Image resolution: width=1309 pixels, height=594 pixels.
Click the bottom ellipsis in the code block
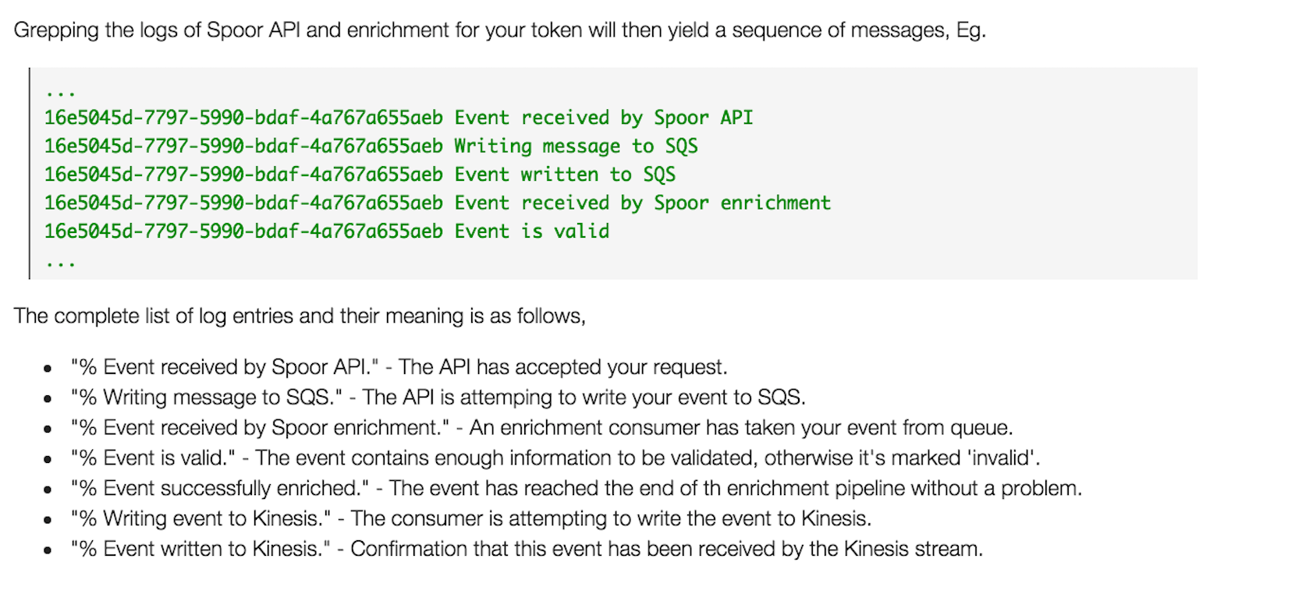pyautogui.click(x=60, y=263)
